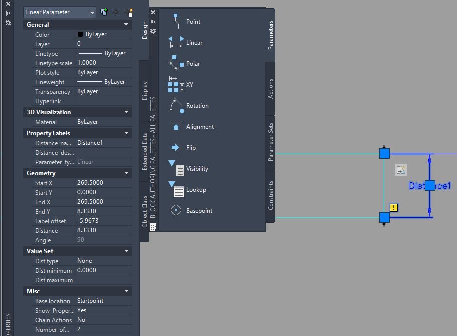Click the Quick Select icon
This screenshot has width=457, height=336.
point(129,12)
